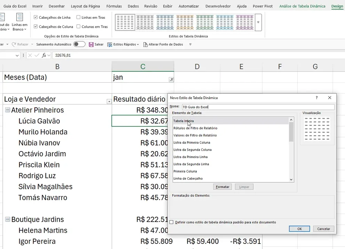Image resolution: width=345 pixels, height=249 pixels.
Task: Expand the pivot table styles gallery
Action: pos(258,22)
